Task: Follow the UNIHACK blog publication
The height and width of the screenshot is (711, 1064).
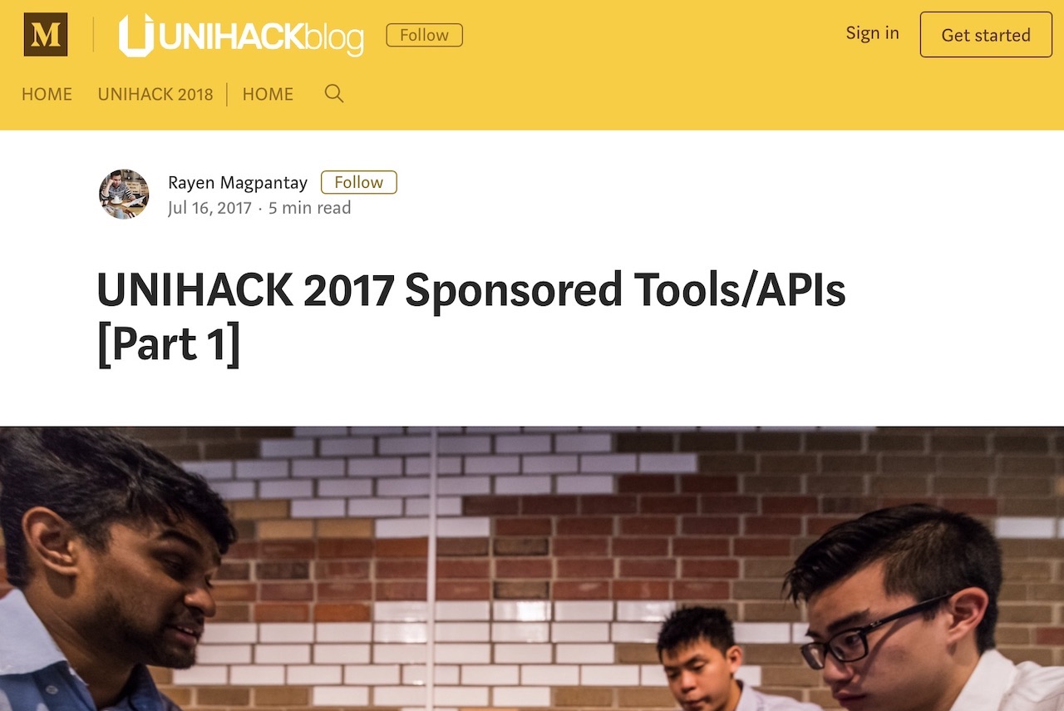Action: pos(424,35)
